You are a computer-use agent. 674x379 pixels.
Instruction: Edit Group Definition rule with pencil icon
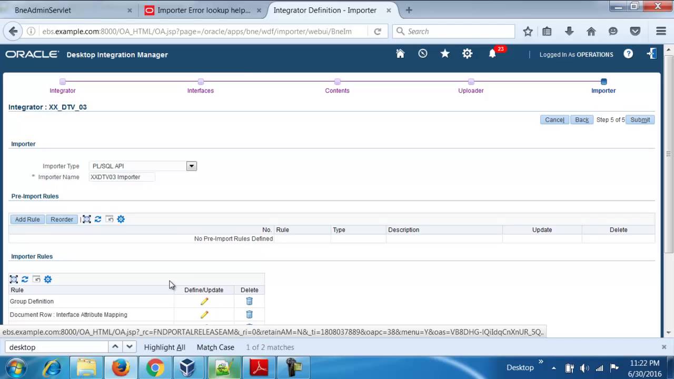click(204, 302)
